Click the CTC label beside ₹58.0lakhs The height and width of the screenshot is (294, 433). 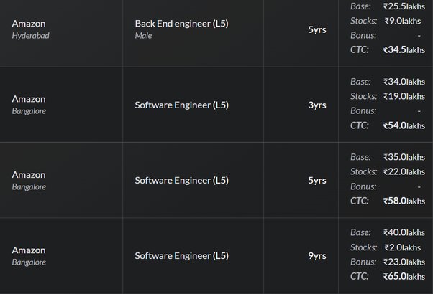(x=359, y=201)
